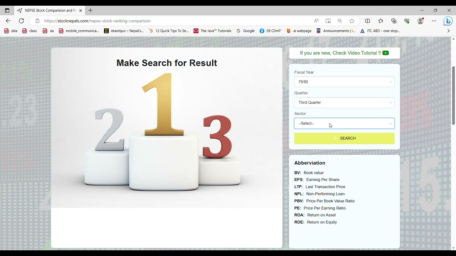Open the Google bookmark
456x256 pixels.
[245, 31]
